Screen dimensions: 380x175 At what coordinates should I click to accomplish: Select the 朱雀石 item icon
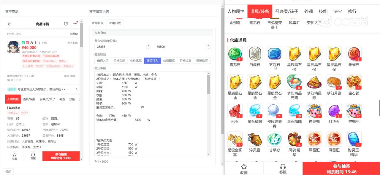(354, 54)
